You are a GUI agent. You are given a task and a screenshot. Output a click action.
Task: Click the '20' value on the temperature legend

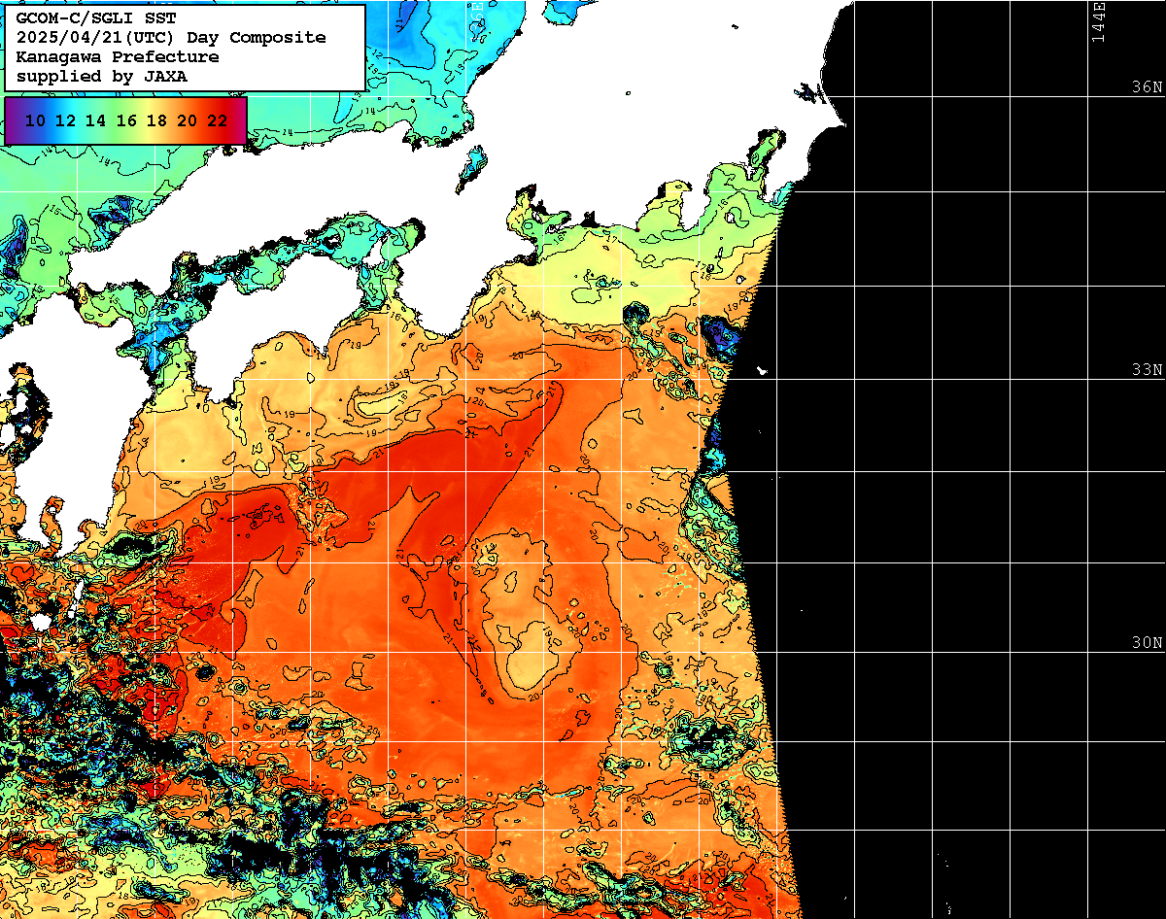click(188, 120)
